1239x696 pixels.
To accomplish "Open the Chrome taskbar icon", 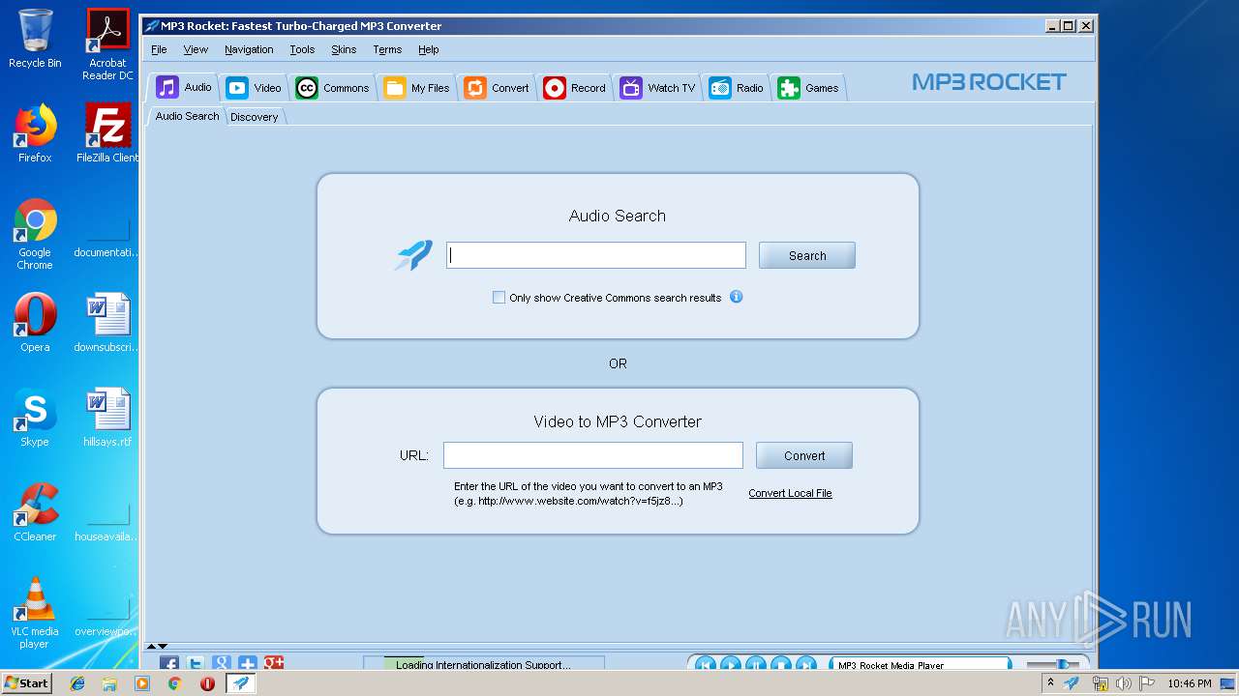I will 174,683.
